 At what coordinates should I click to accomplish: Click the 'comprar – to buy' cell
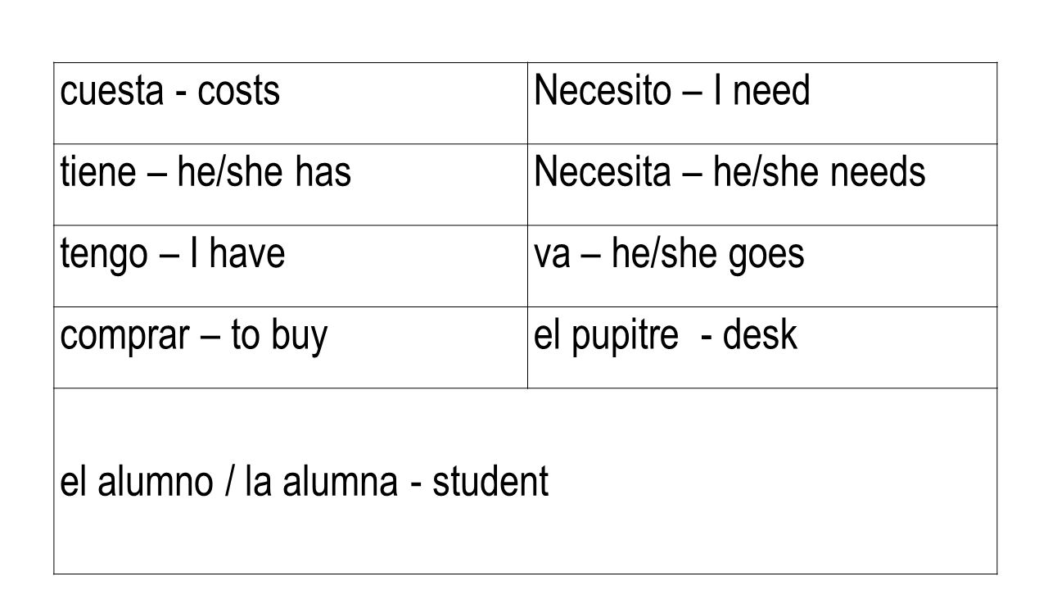[x=291, y=347]
